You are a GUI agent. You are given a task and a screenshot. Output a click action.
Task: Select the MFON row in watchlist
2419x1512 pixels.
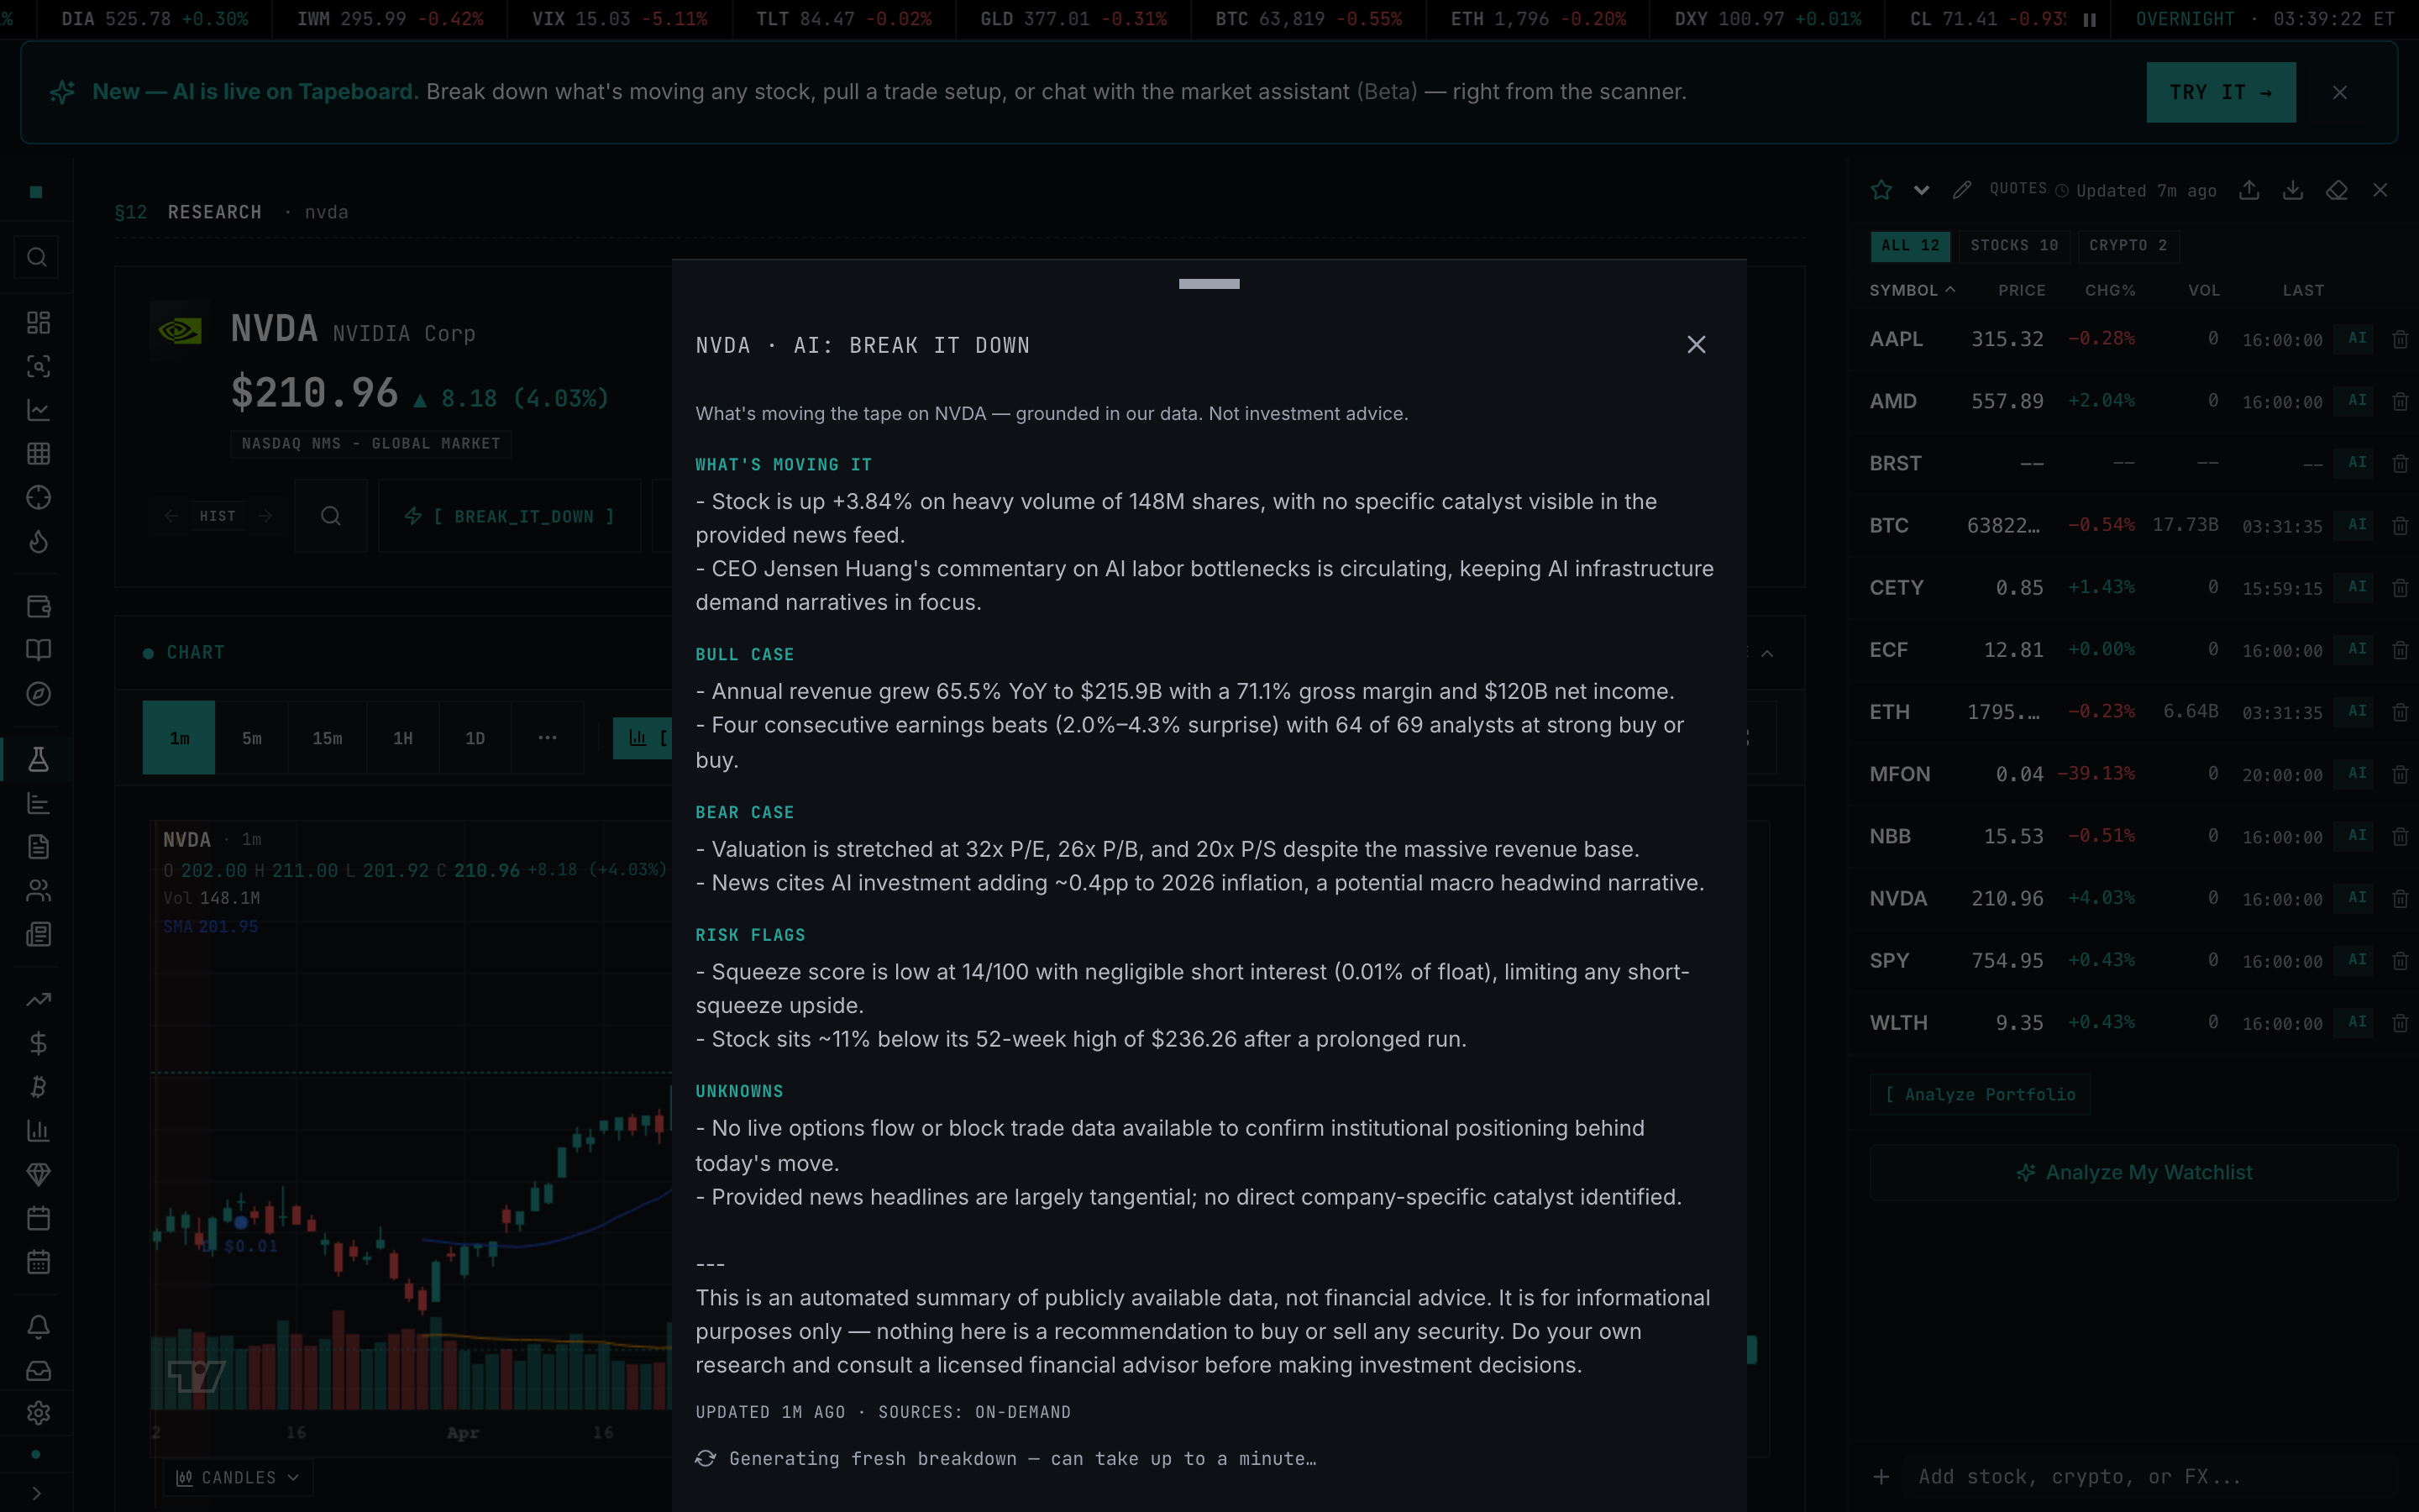[2133, 774]
